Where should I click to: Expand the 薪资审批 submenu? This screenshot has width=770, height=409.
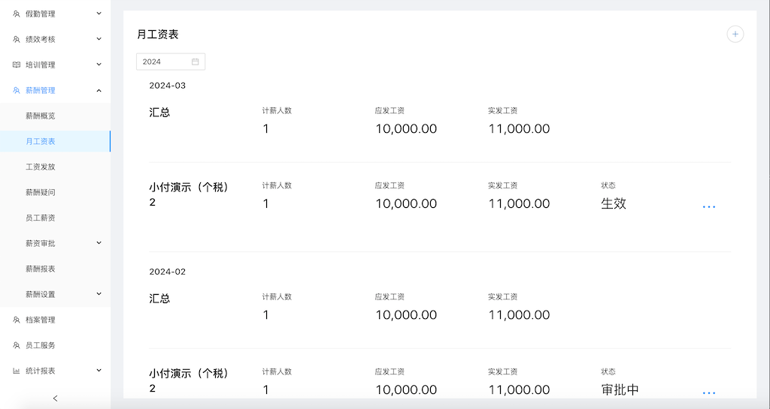point(99,243)
